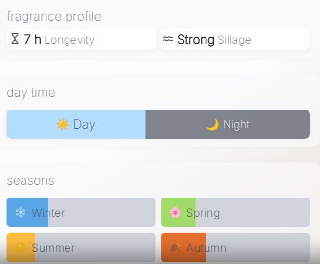Click the seasons section heading
320x264 pixels.
[x=30, y=181]
